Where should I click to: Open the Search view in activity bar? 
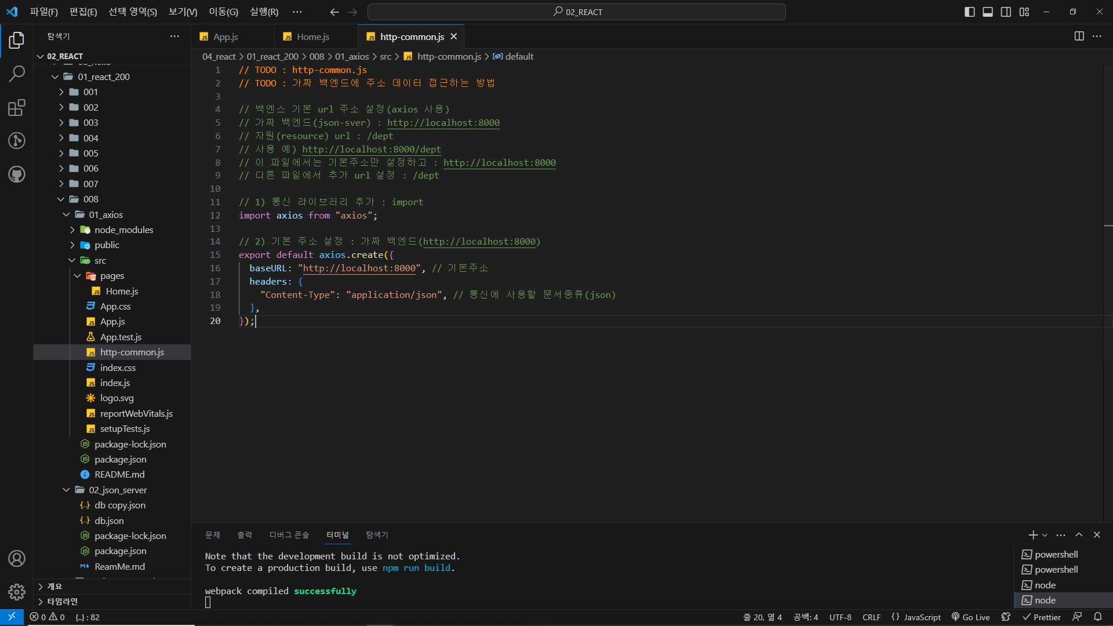point(17,74)
